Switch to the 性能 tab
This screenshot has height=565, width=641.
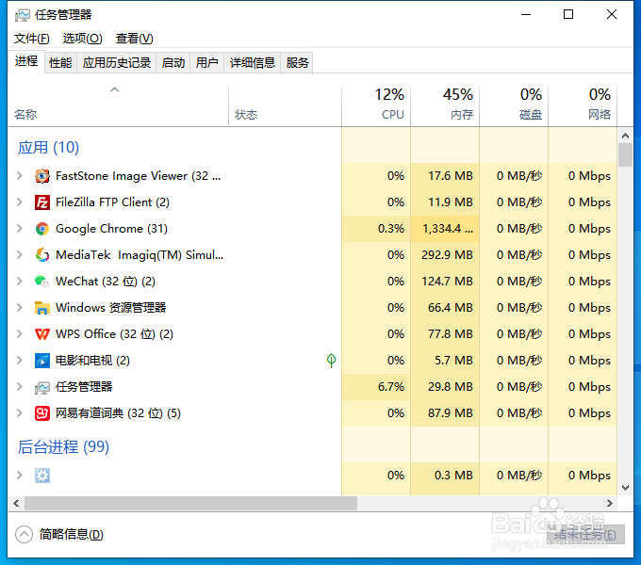point(60,62)
